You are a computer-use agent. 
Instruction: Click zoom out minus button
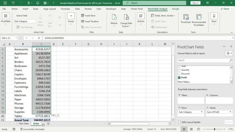pyautogui.click(x=204, y=129)
